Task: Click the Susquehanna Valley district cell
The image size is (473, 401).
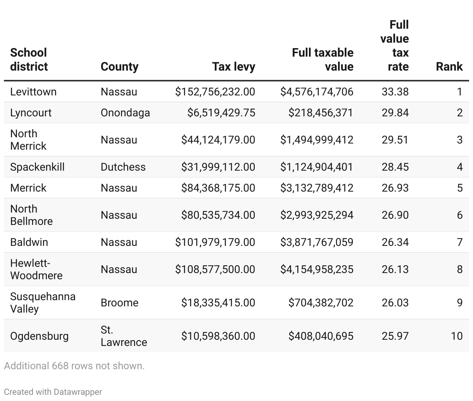Action: pos(43,302)
